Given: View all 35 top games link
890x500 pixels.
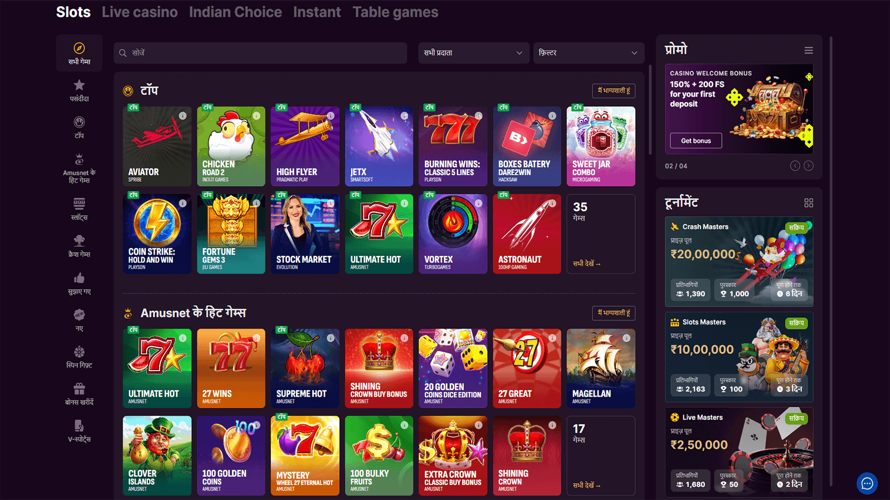Looking at the screenshot, I should (587, 264).
